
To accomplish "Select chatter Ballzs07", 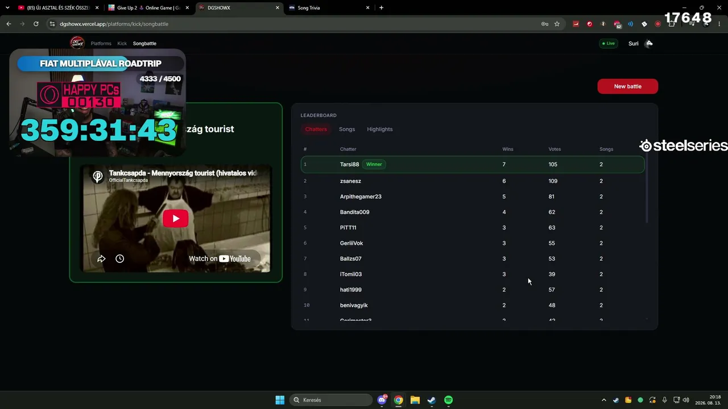I will point(350,258).
